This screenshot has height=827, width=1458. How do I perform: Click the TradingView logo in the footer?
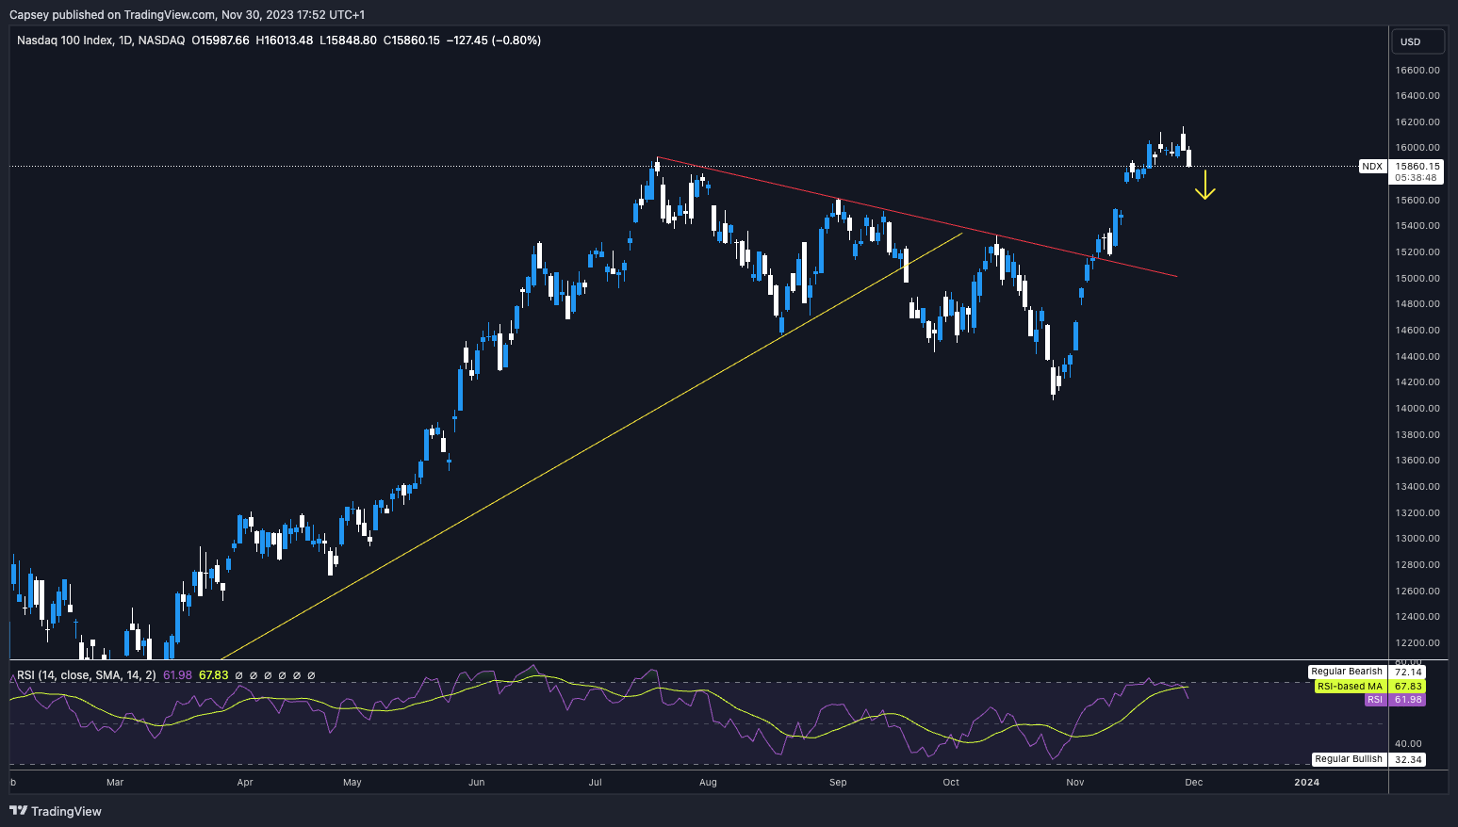pyautogui.click(x=56, y=811)
